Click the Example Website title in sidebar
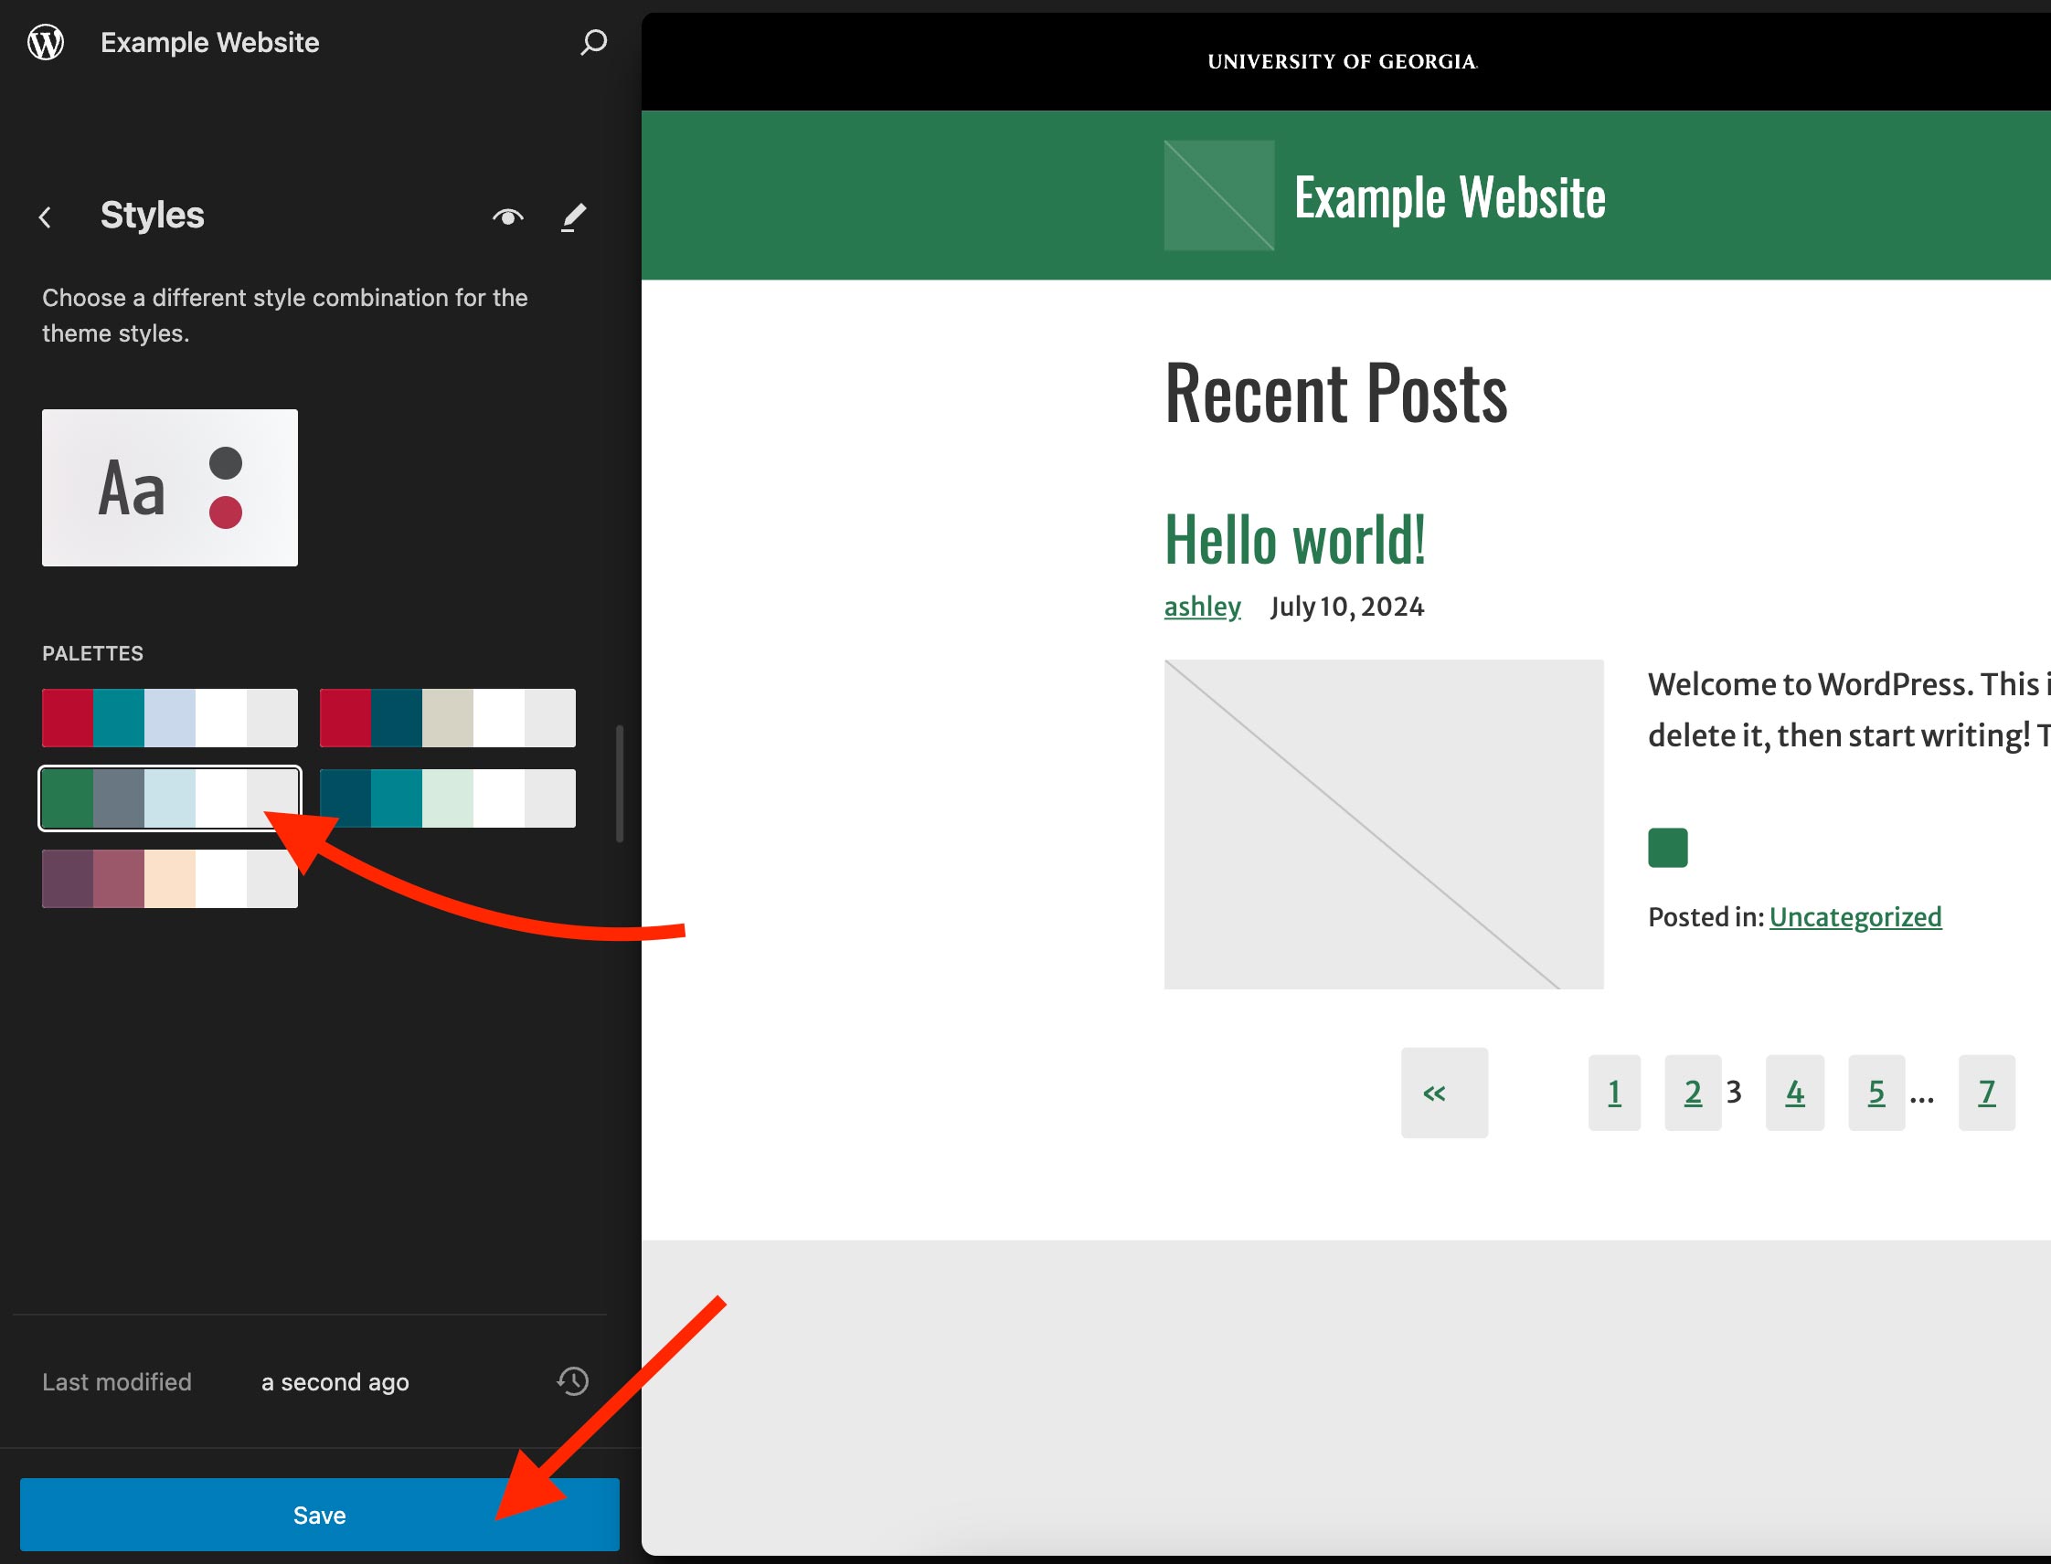Viewport: 2051px width, 1564px height. 209,42
